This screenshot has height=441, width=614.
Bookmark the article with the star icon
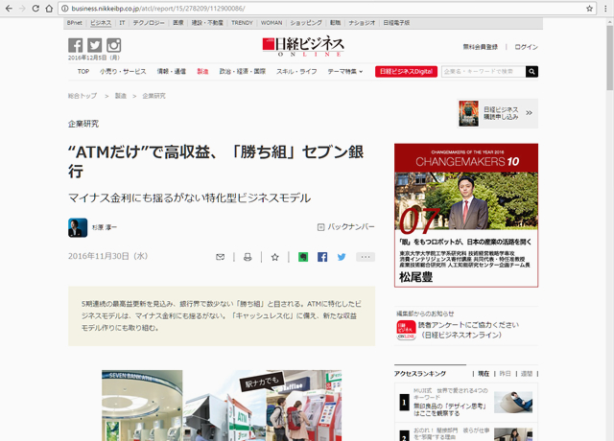pyautogui.click(x=274, y=257)
